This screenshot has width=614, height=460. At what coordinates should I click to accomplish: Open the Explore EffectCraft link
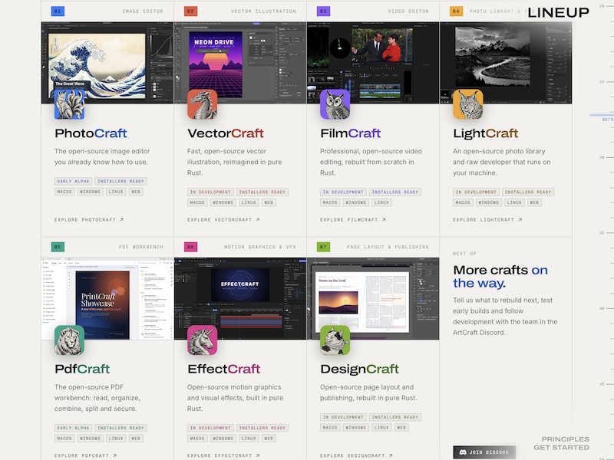tap(223, 455)
